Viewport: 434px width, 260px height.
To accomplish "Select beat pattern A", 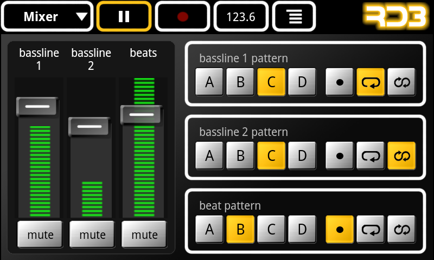I will point(209,229).
